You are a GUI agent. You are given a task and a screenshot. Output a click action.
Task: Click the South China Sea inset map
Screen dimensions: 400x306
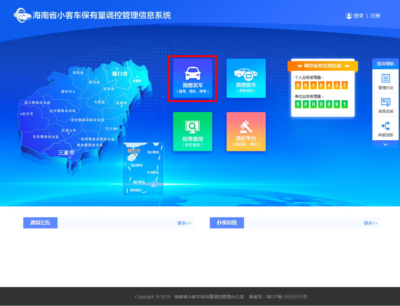point(143,169)
